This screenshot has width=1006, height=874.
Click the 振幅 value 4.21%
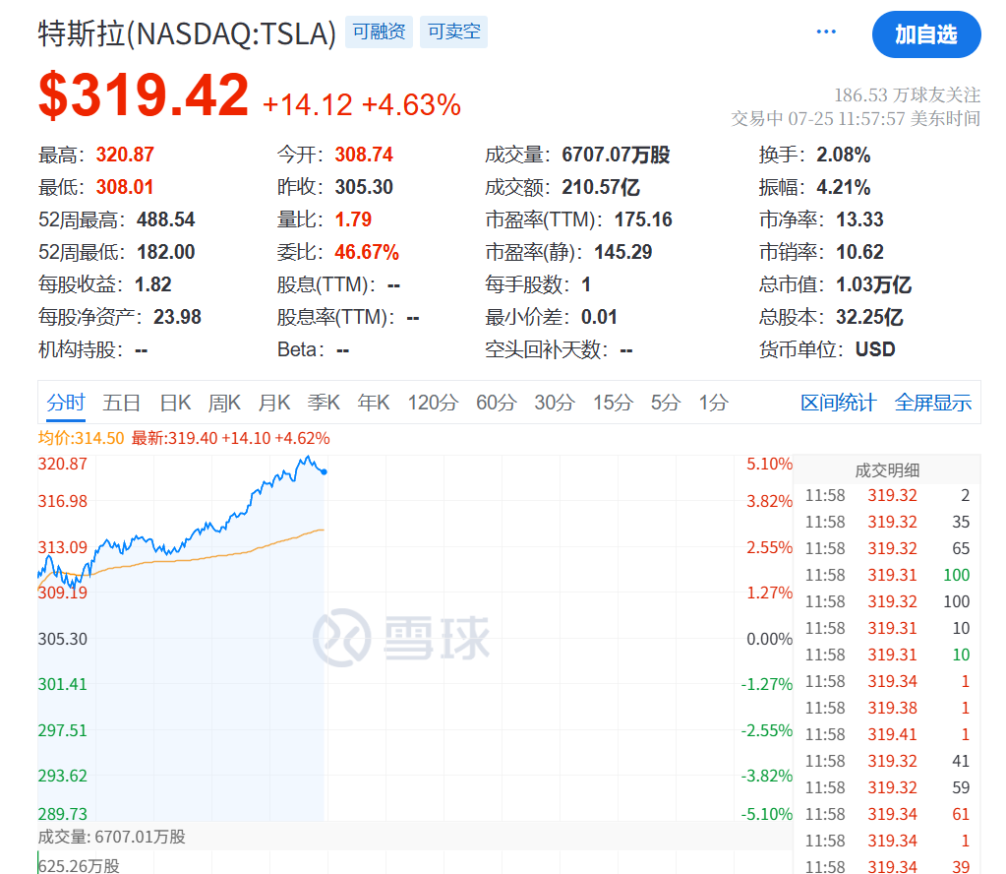[x=844, y=188]
